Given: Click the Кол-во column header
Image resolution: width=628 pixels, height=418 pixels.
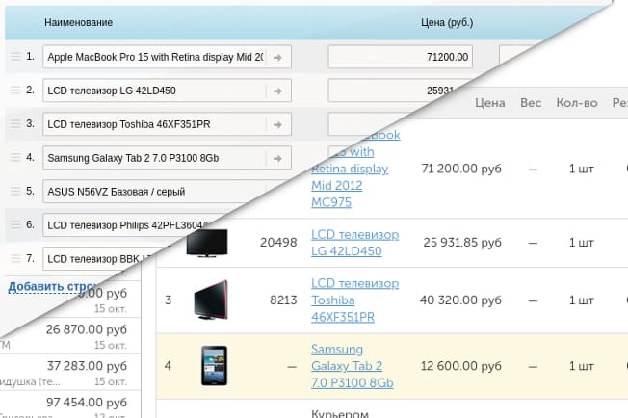Looking at the screenshot, I should (x=577, y=103).
